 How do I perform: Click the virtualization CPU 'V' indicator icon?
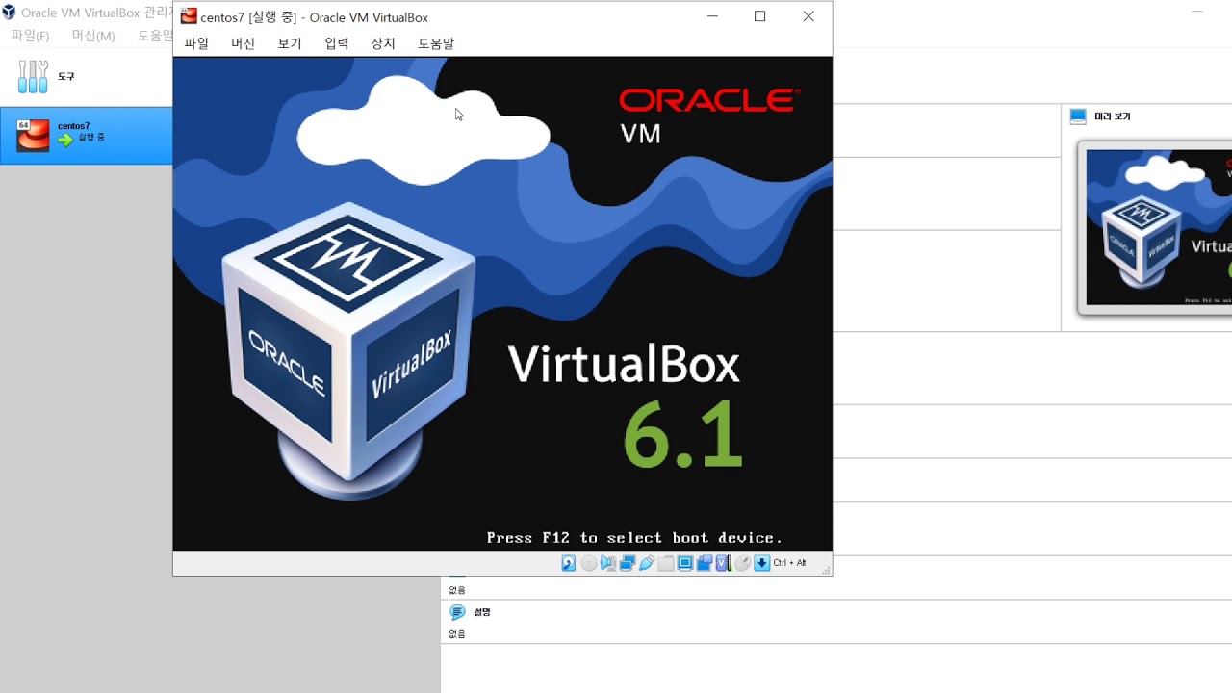724,563
